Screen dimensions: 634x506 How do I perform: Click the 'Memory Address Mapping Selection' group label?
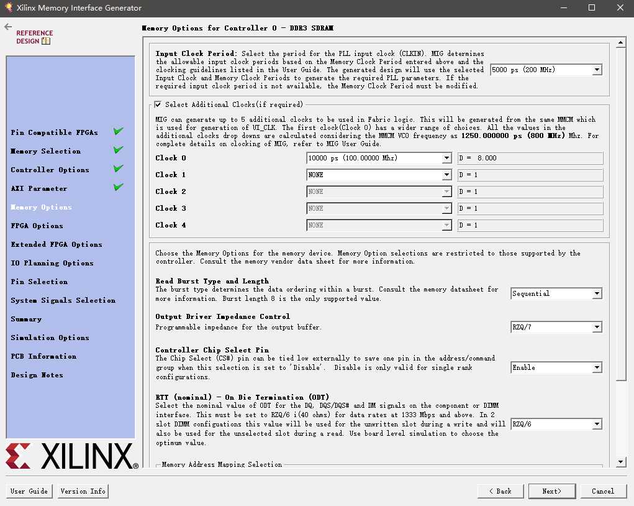(x=222, y=464)
